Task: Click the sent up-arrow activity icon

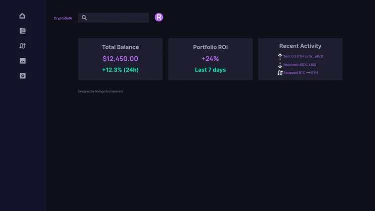Action: 280,56
